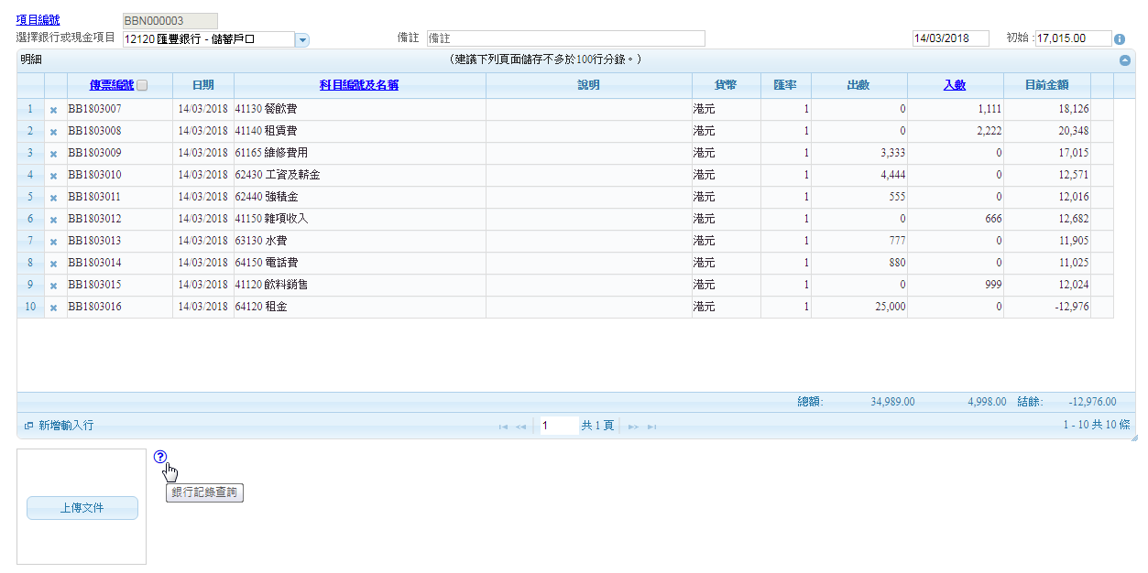Click the 上傳文件 upload button

coord(82,508)
